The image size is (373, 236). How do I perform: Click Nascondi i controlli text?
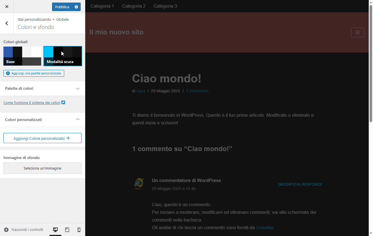[27, 230]
